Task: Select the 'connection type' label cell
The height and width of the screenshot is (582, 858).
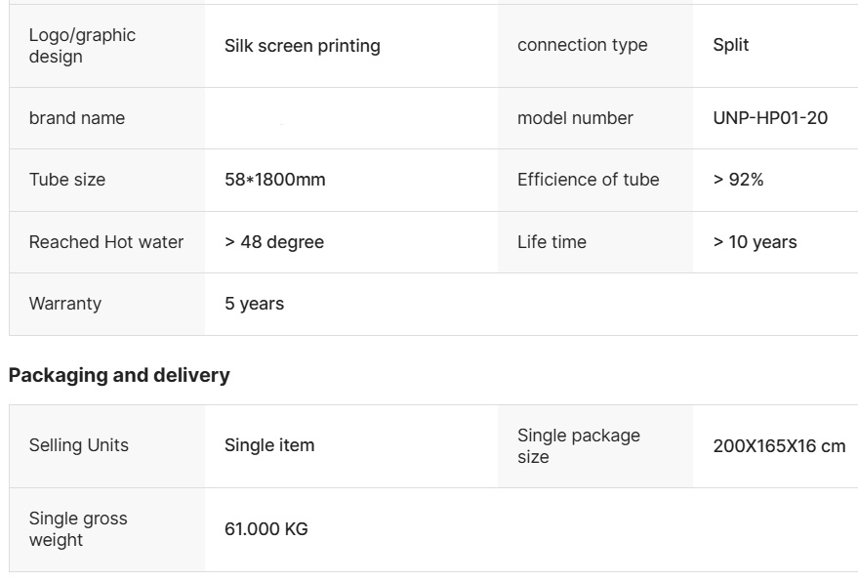Action: click(x=582, y=45)
